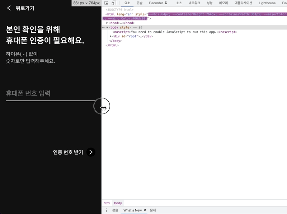Image resolution: width=287 pixels, height=214 pixels.
Task: Open the 네트워크 tab
Action: [x=194, y=3]
